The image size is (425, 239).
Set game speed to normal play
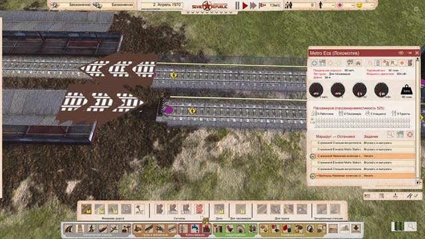click(245, 5)
